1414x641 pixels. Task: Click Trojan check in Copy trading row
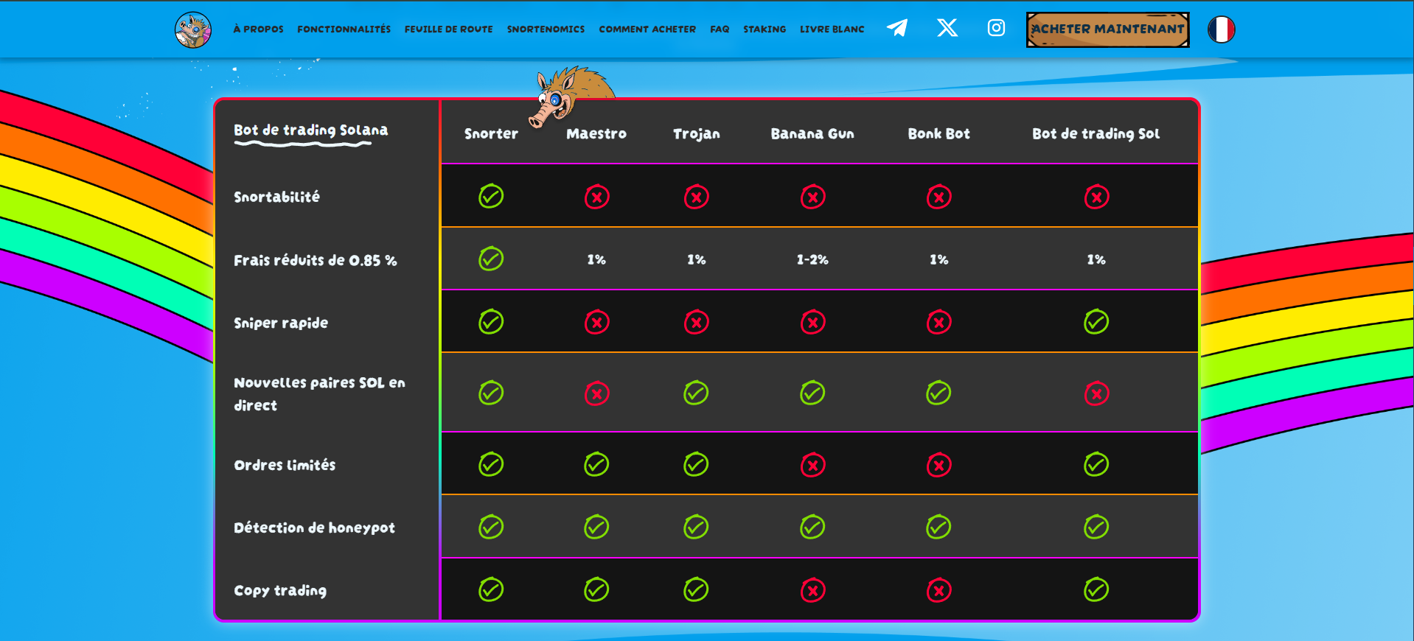[696, 589]
